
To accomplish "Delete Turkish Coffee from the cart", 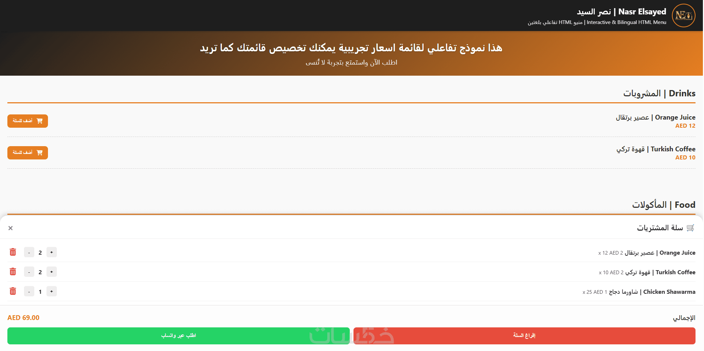I will point(13,272).
